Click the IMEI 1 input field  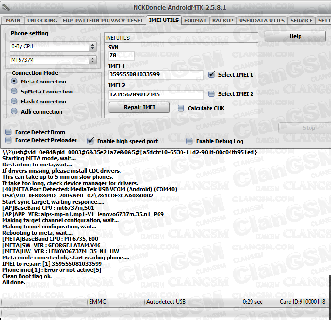click(156, 74)
